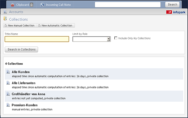Click the Accounts building icon in header
Screen dimensions: 188x118
[x=5, y=12]
